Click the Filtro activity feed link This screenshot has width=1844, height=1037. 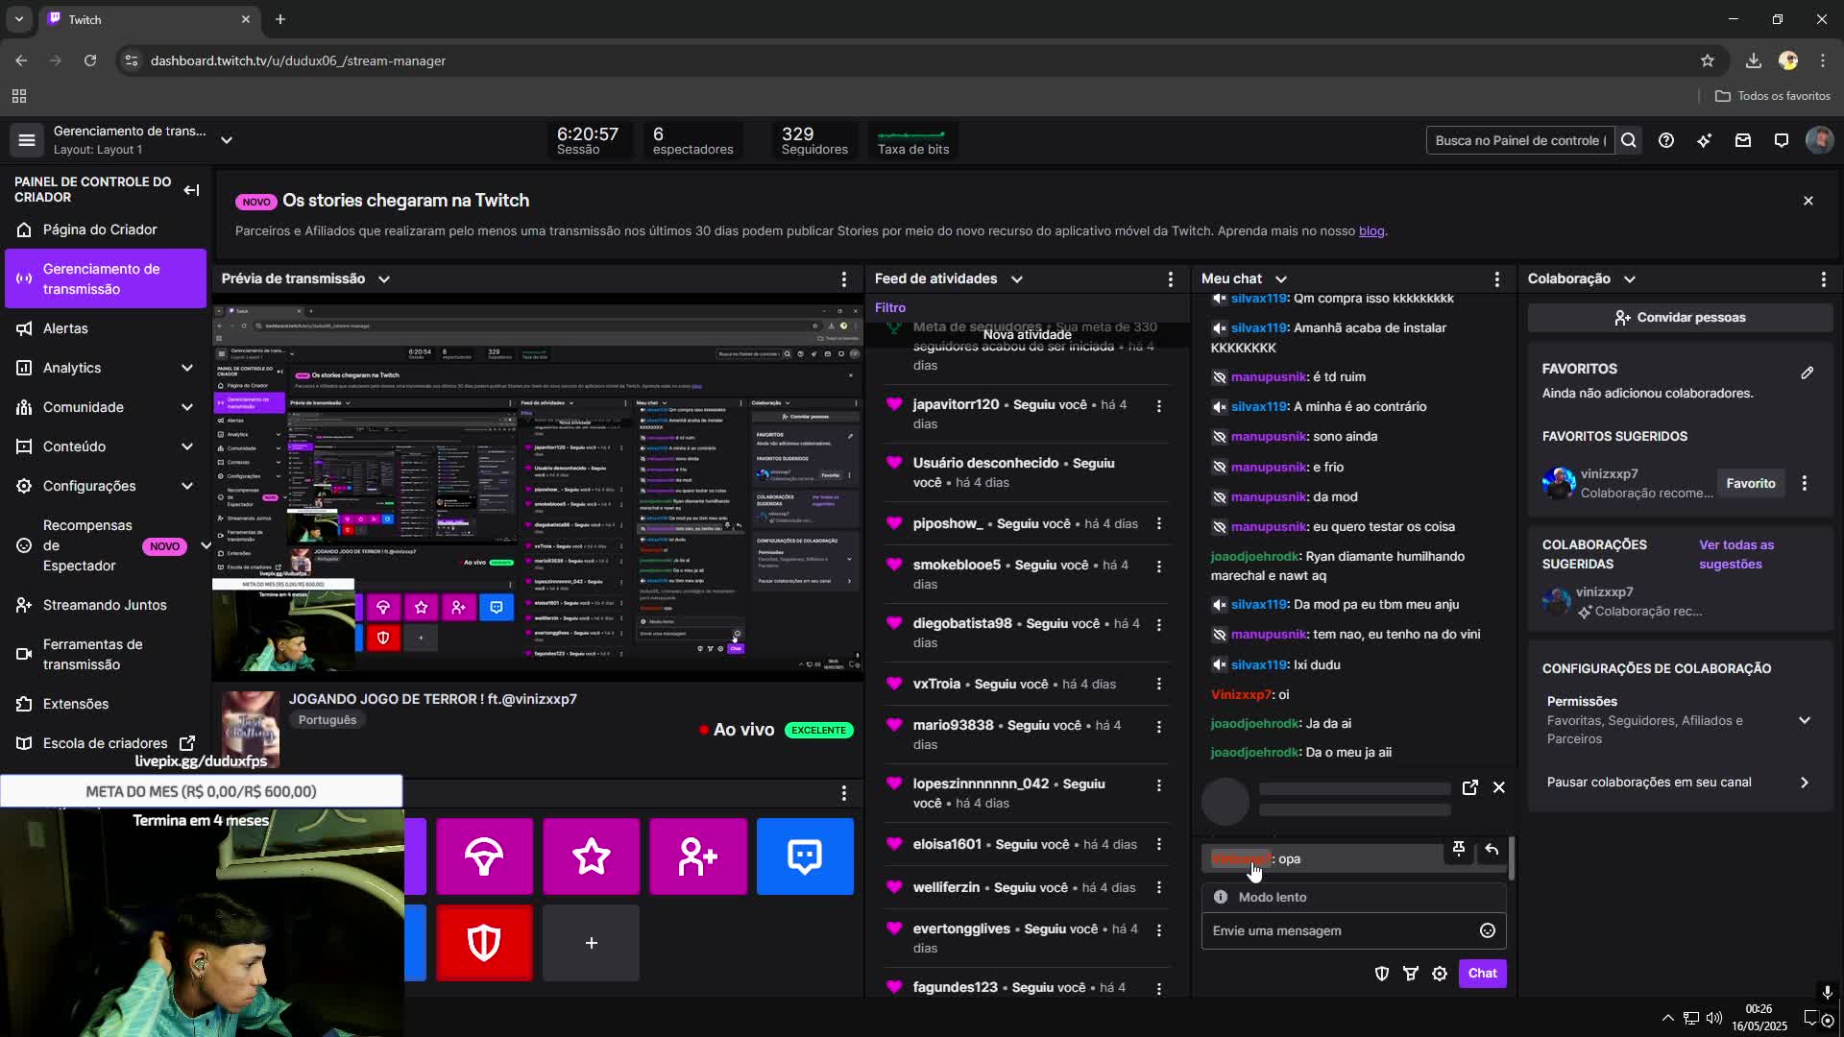pos(890,308)
